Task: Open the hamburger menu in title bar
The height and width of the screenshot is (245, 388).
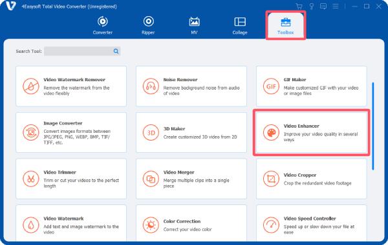Action: pyautogui.click(x=336, y=6)
